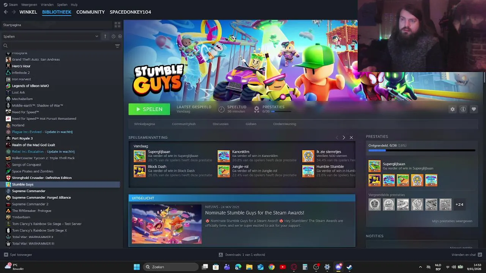Open Discord from the taskbar

pos(338,267)
